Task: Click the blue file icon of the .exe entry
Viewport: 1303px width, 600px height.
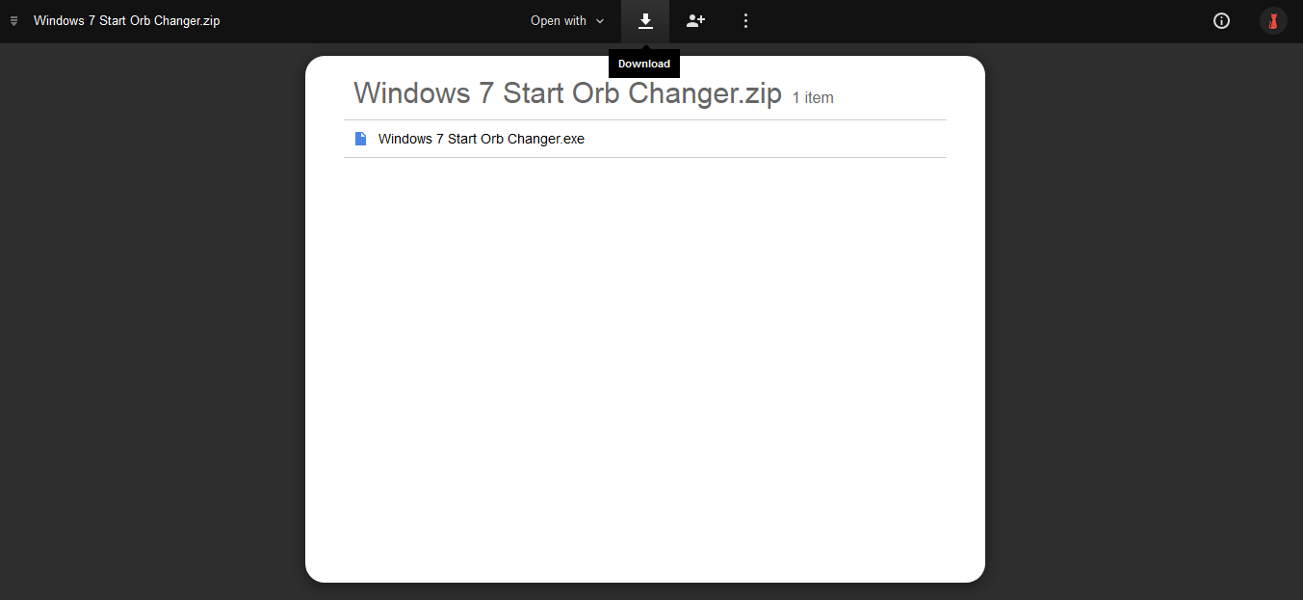Action: [361, 139]
